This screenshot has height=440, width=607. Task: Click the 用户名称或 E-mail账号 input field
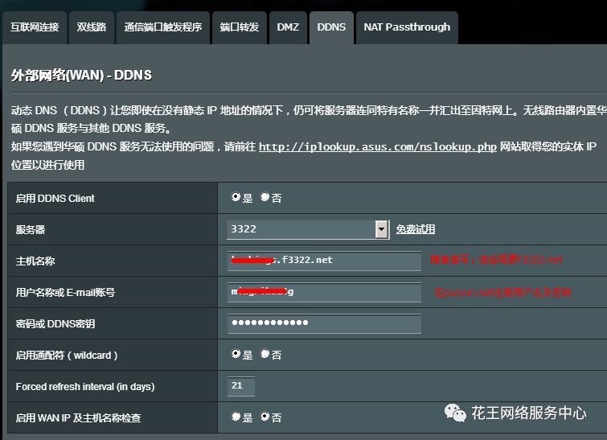(325, 292)
